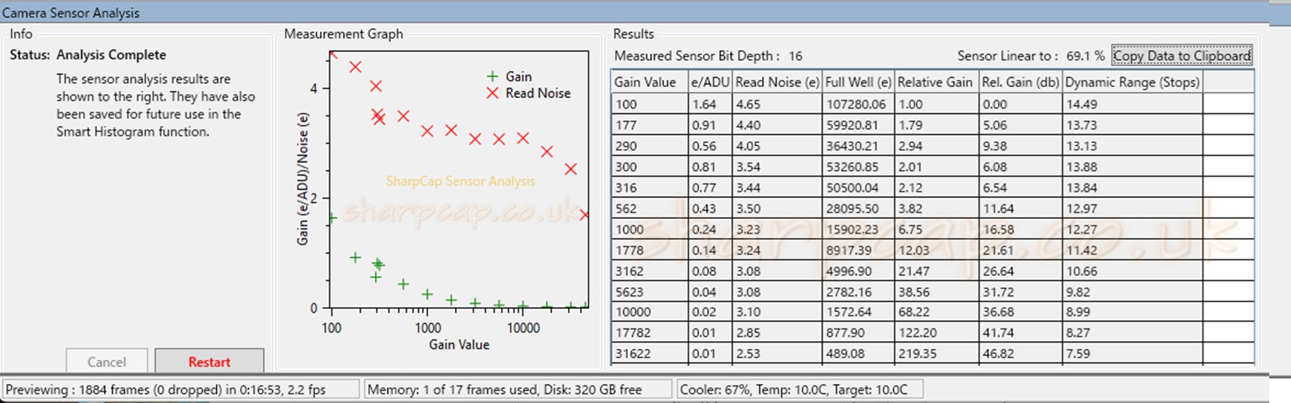Click the Previewing frames status entry
Image resolution: width=1291 pixels, height=403 pixels.
point(180,389)
